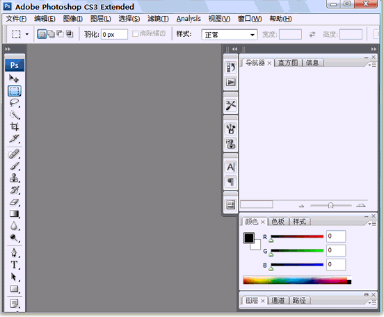Select the Horizontal Type tool
384x317 pixels.
pos(14,265)
